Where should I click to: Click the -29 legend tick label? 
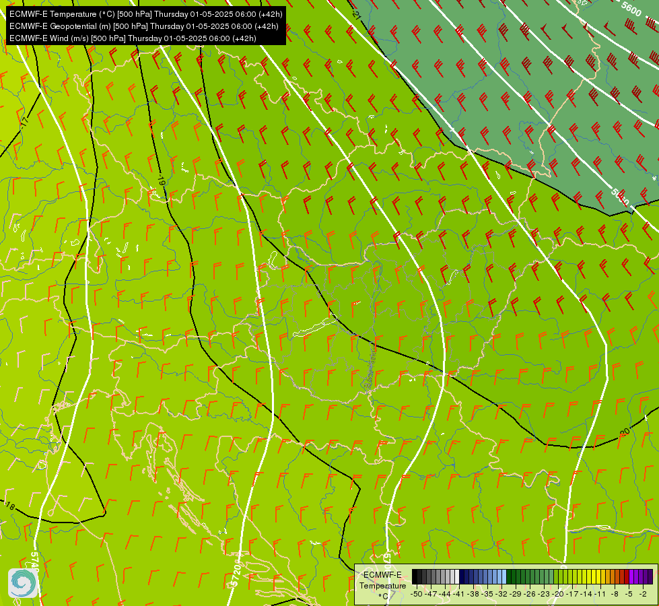(516, 594)
